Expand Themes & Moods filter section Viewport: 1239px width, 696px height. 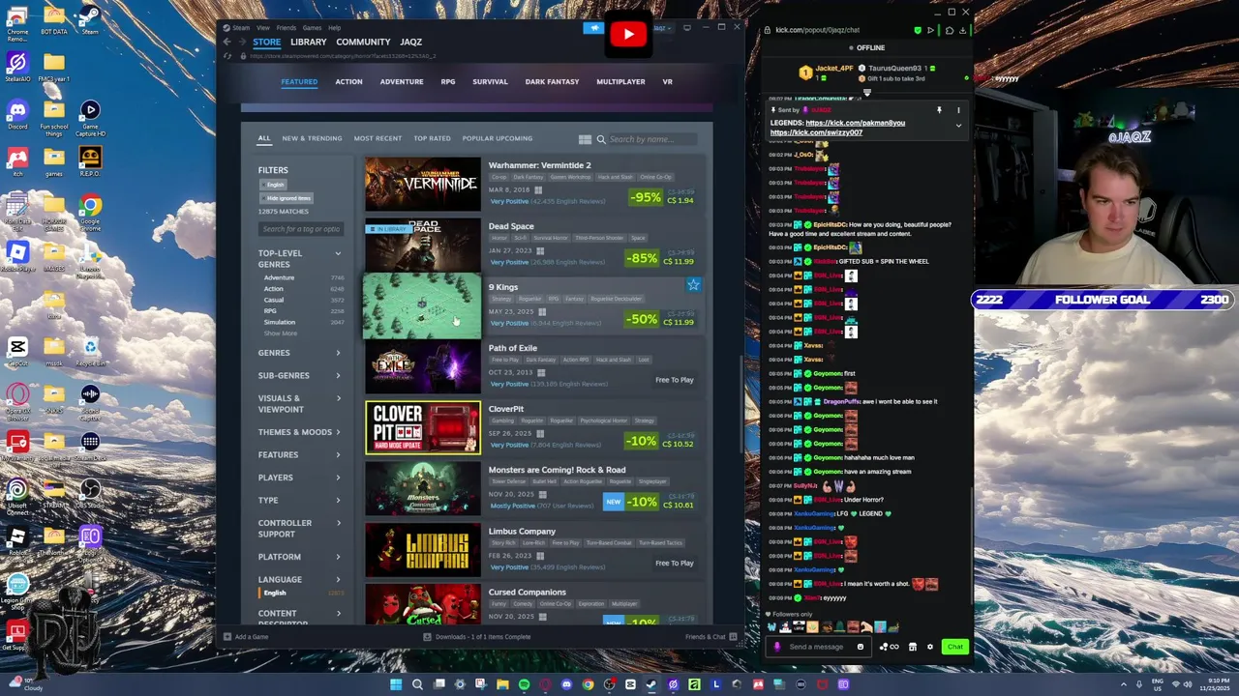pos(299,432)
